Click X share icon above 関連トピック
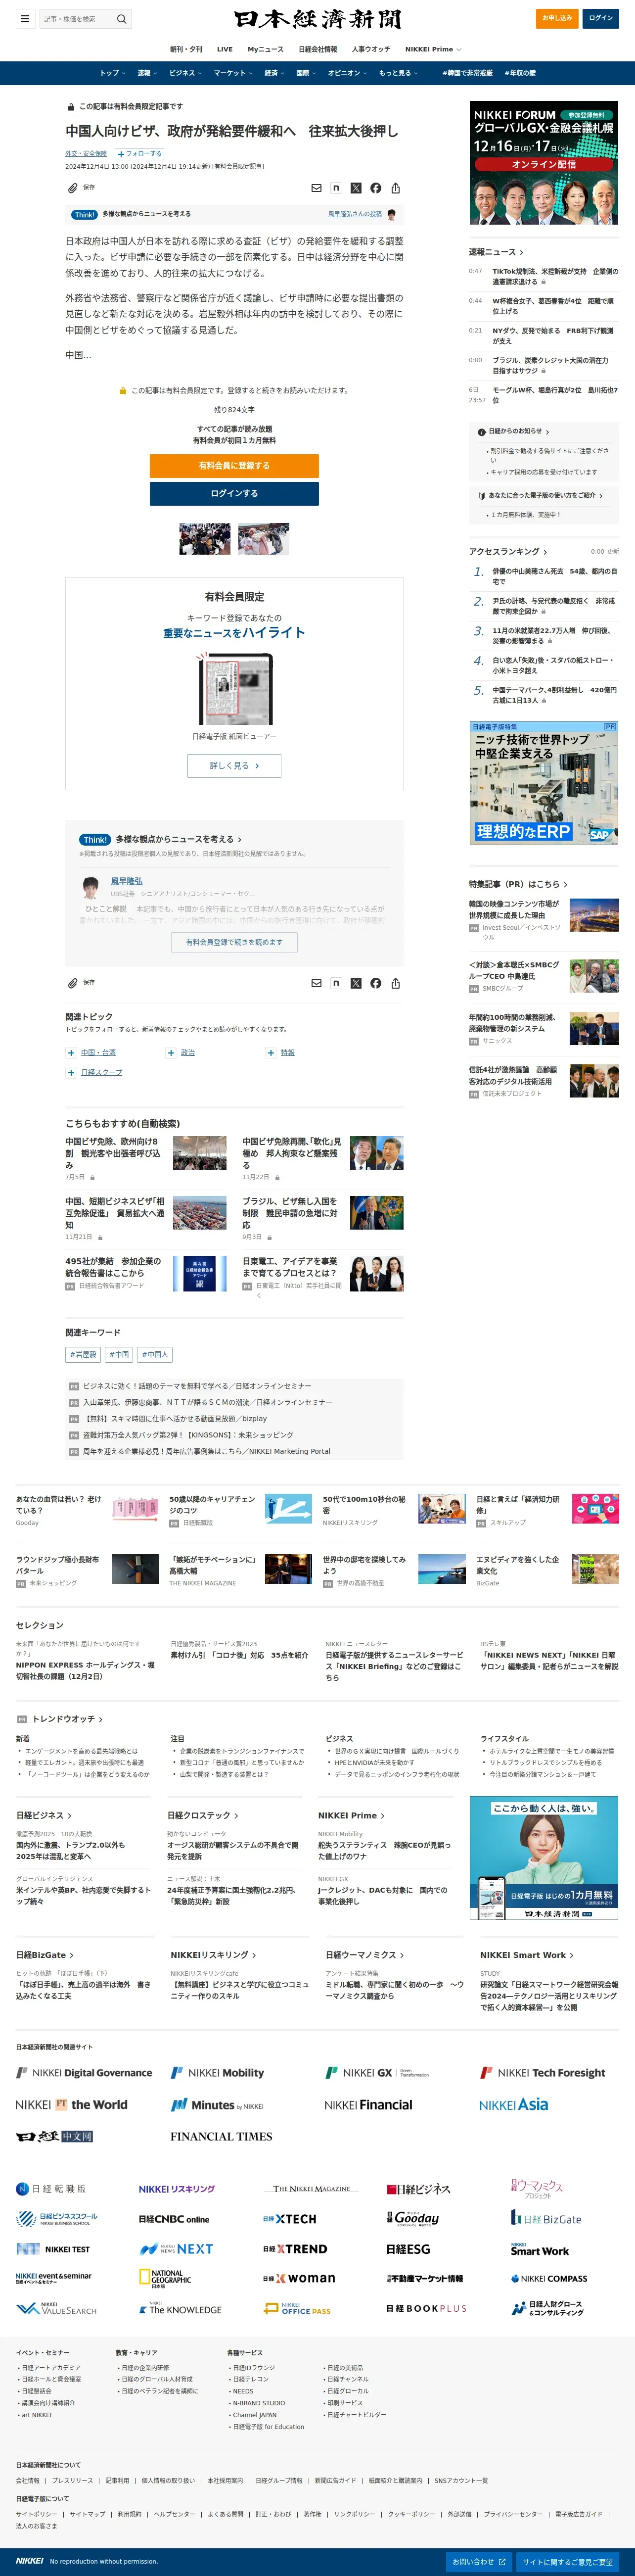This screenshot has height=2576, width=635. click(356, 983)
